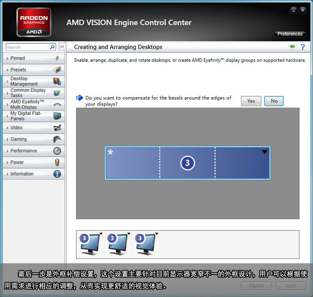313x297 pixels.
Task: Click the green pin icon in Pinned row
Action: click(x=57, y=58)
